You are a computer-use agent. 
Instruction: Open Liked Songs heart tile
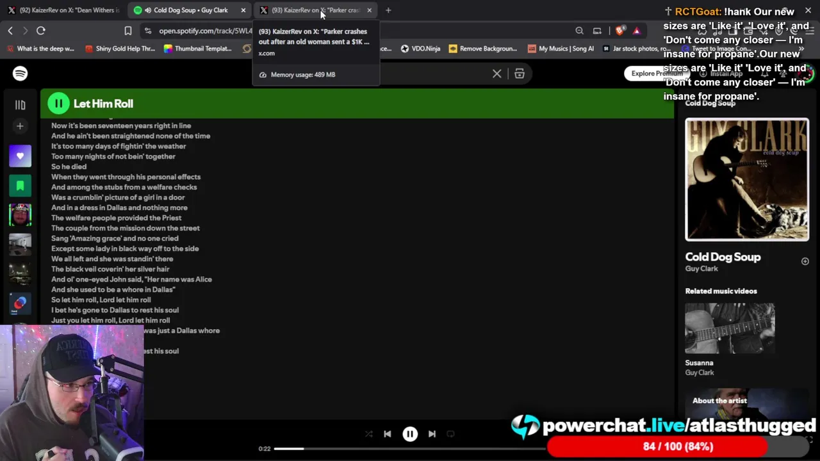click(x=20, y=156)
